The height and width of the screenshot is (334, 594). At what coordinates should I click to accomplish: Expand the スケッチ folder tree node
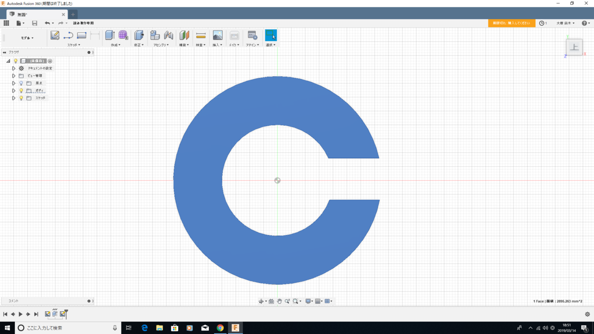pyautogui.click(x=14, y=98)
